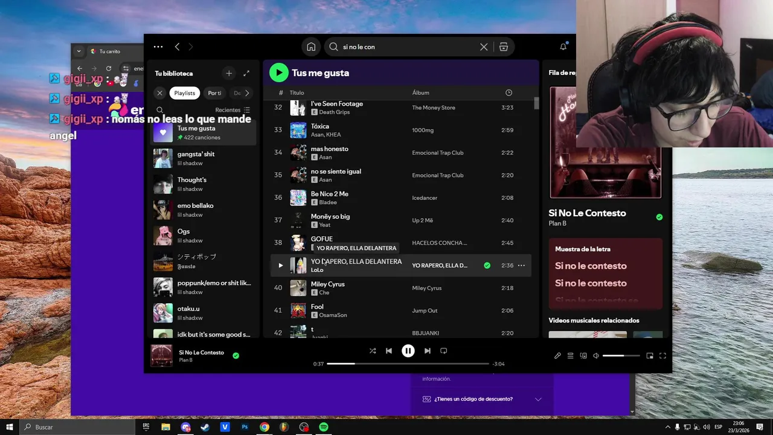Screen dimensions: 773x435
Task: Toggle shuffle in the player bar
Action: 373,351
